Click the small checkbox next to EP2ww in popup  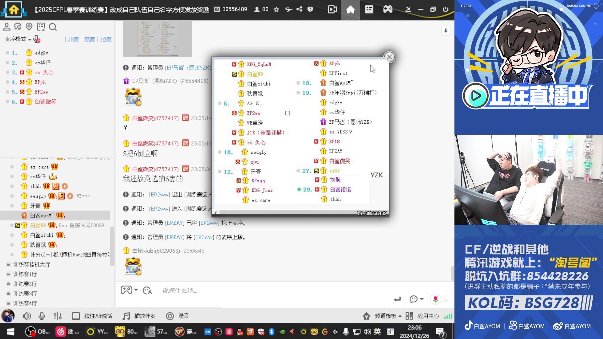(287, 113)
